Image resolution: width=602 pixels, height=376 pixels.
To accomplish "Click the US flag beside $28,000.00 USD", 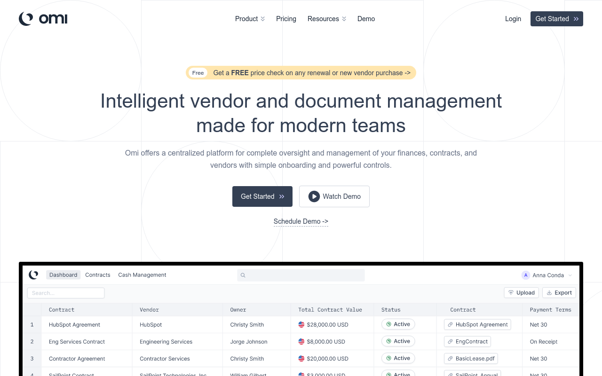I will coord(301,324).
